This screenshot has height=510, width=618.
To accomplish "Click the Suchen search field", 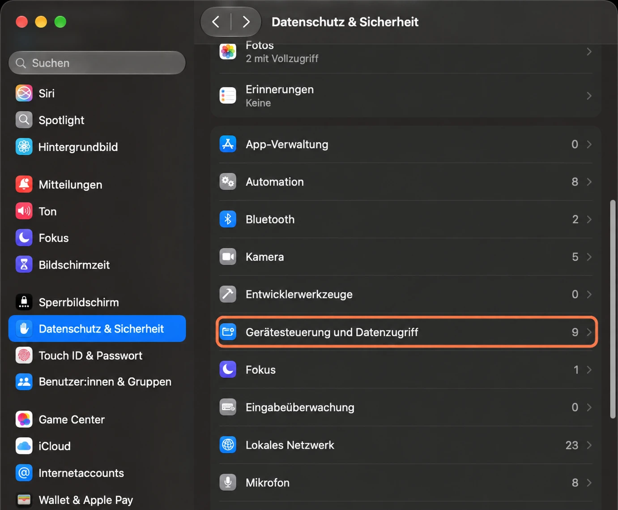I will tap(97, 63).
